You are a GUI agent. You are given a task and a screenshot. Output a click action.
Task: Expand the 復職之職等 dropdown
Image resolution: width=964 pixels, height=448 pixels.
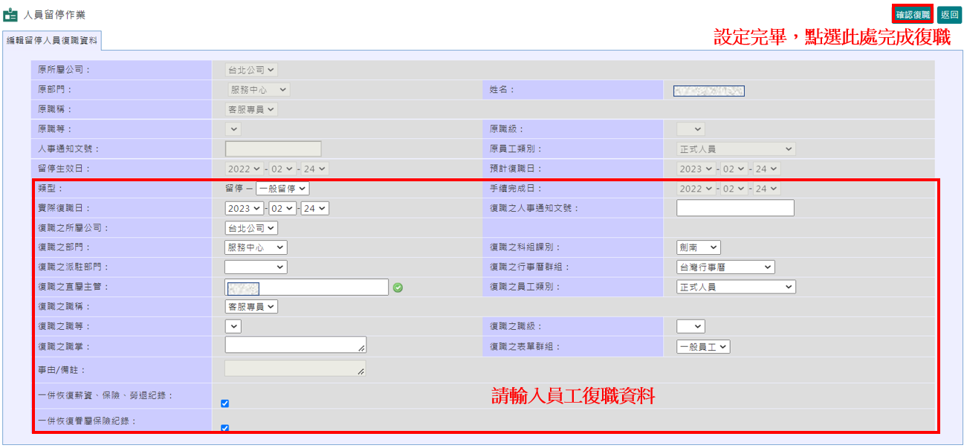[231, 326]
